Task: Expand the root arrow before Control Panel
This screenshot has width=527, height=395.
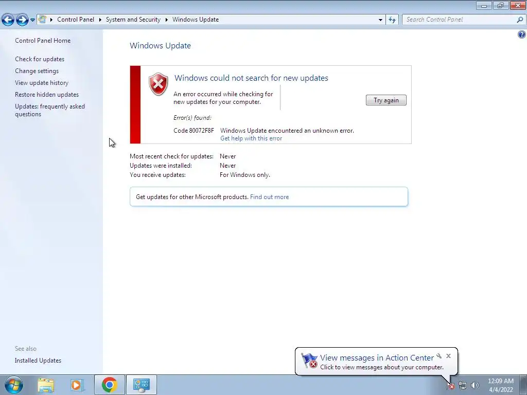Action: pos(51,20)
